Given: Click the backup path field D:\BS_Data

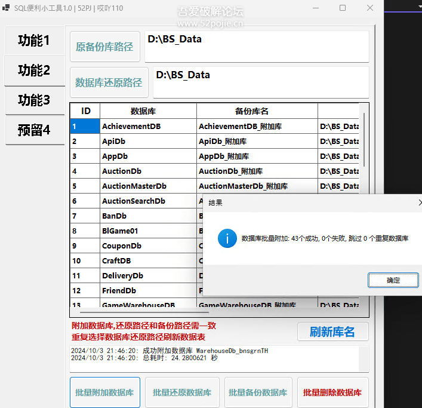Looking at the screenshot, I should 257,47.
